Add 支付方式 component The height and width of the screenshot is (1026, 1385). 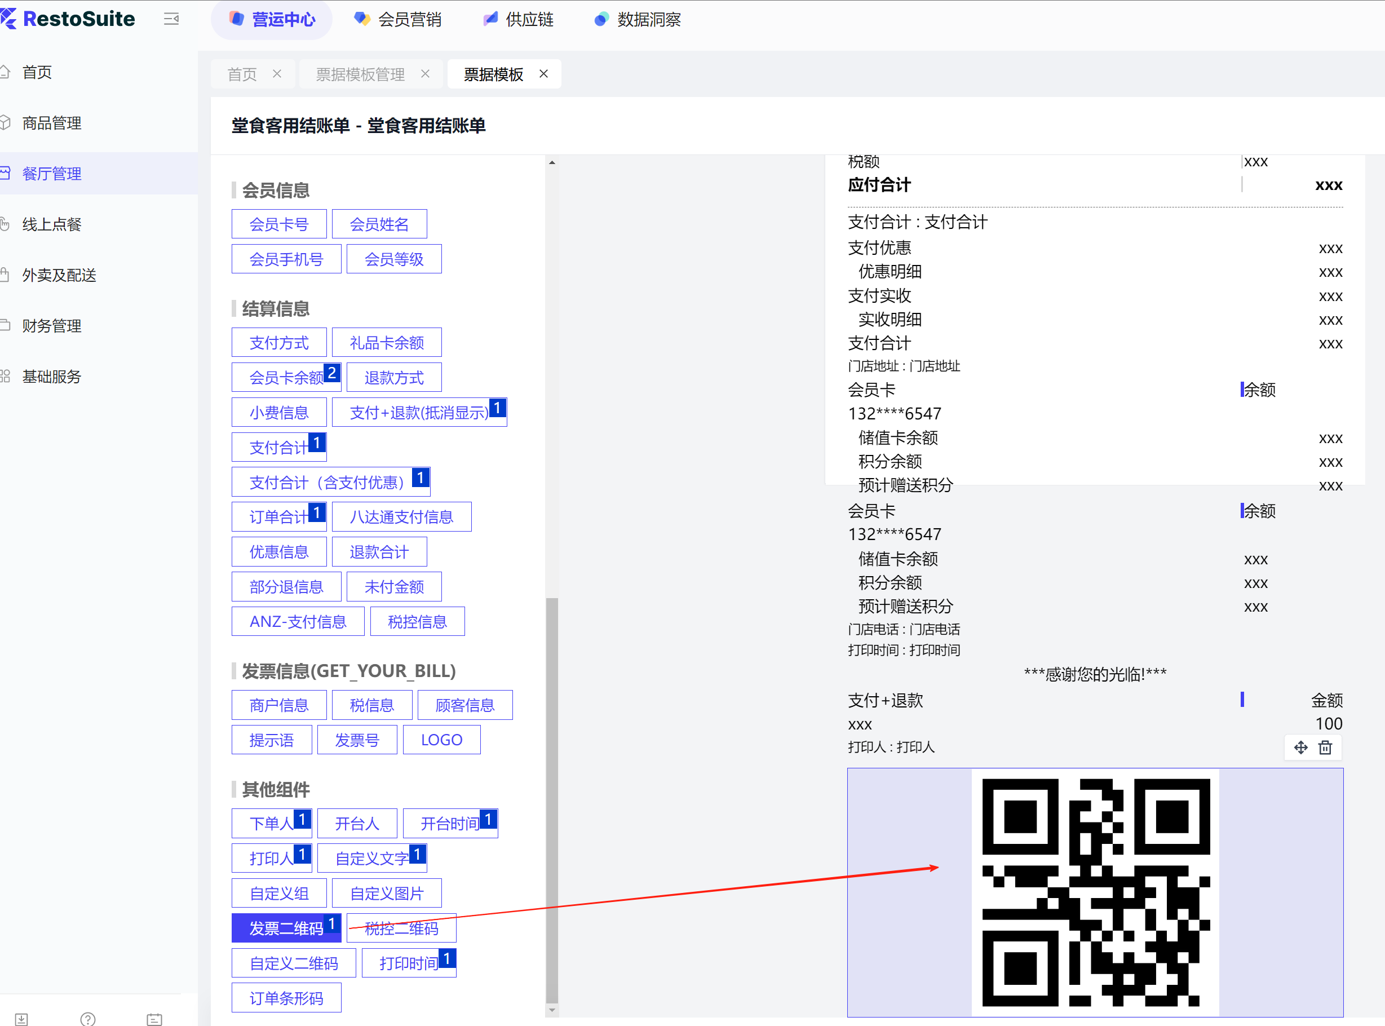(279, 343)
